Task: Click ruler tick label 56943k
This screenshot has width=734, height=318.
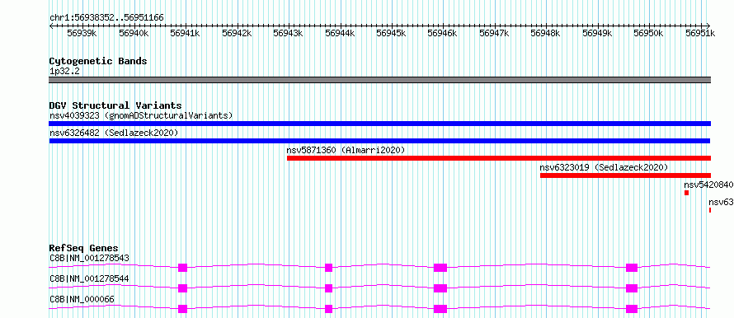Action: [x=288, y=33]
